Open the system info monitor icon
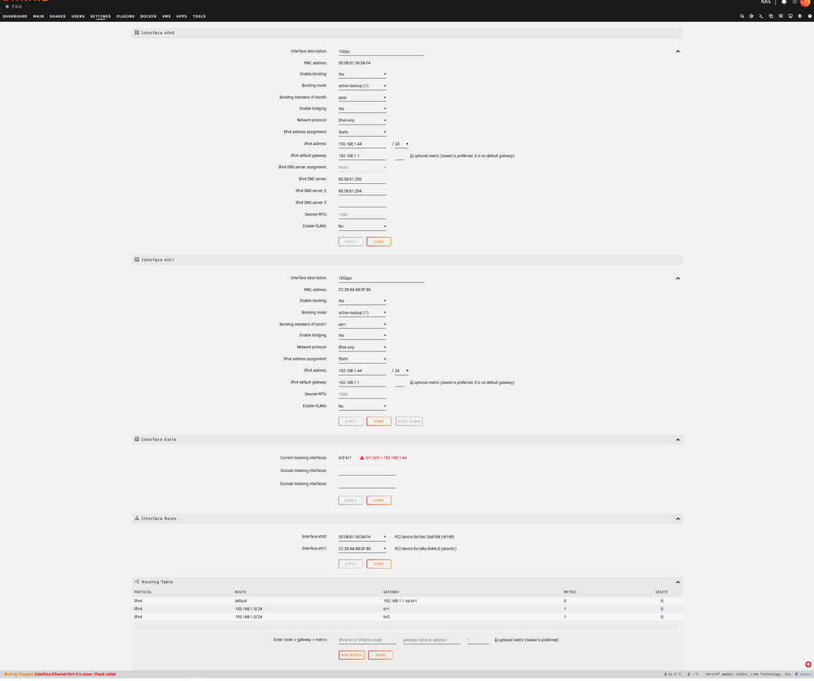Screen dimensions: 814x681 coord(790,16)
